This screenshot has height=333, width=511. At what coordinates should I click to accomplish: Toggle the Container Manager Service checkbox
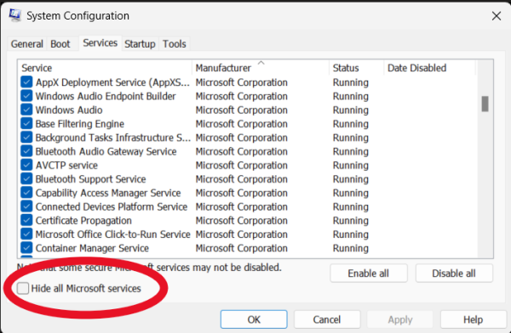coord(26,248)
